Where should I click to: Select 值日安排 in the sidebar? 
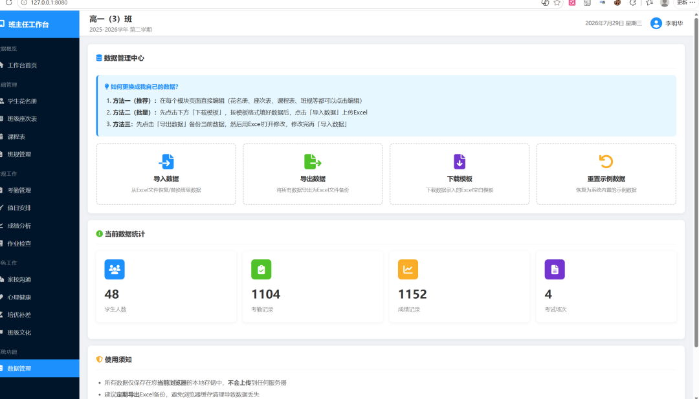[x=39, y=208]
